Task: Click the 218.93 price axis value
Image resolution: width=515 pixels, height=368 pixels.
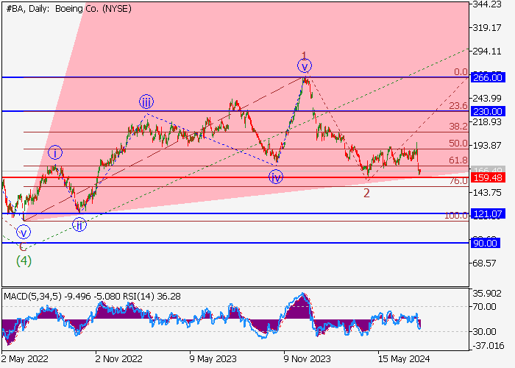Action: (487, 122)
